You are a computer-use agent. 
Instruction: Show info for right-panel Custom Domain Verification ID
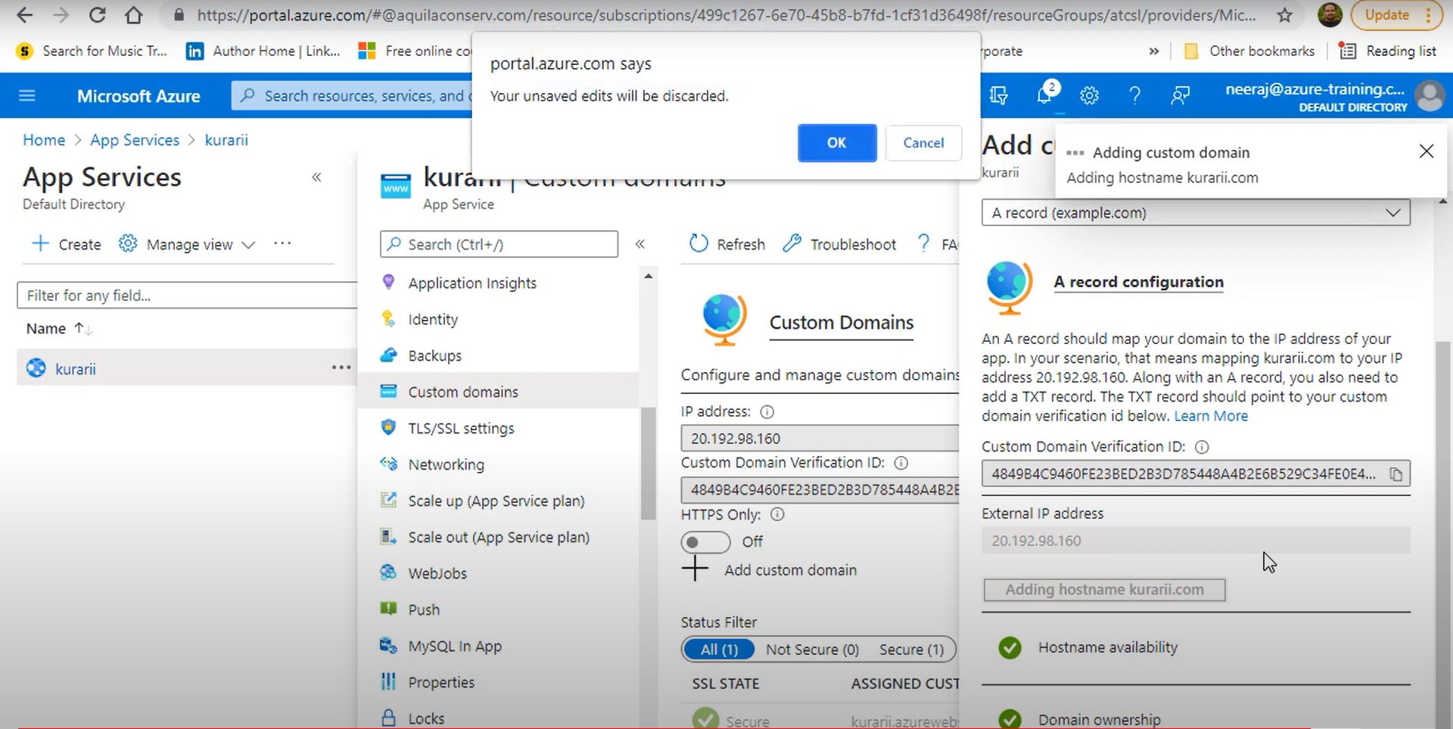click(1202, 447)
